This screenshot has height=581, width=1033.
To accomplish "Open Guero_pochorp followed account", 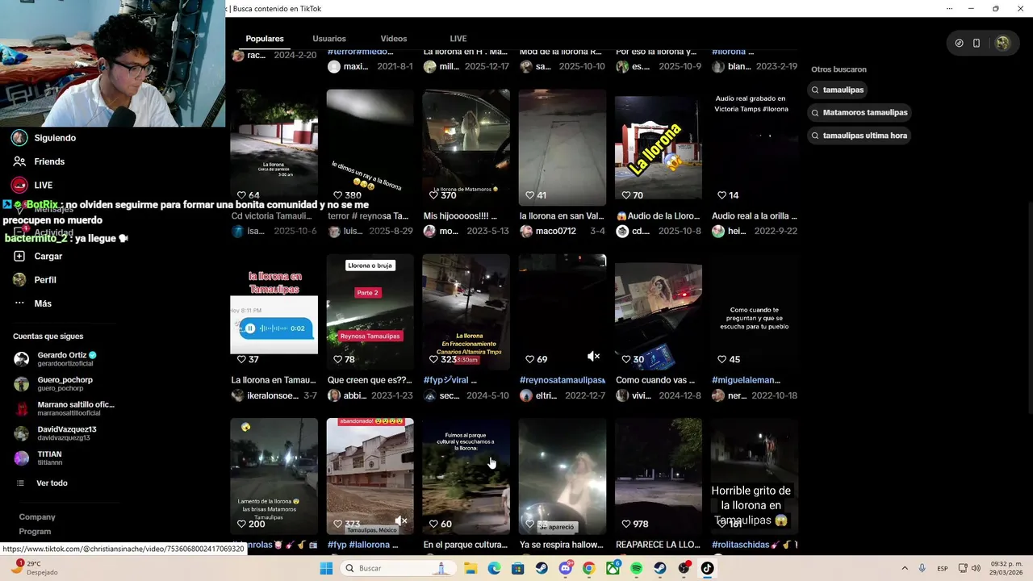I will [53, 383].
